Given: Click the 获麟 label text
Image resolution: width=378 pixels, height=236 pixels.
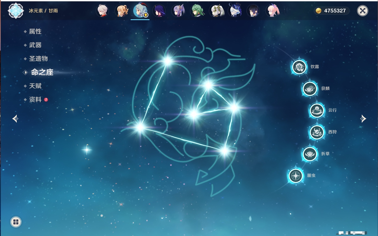Looking at the screenshot, I should [x=325, y=88].
